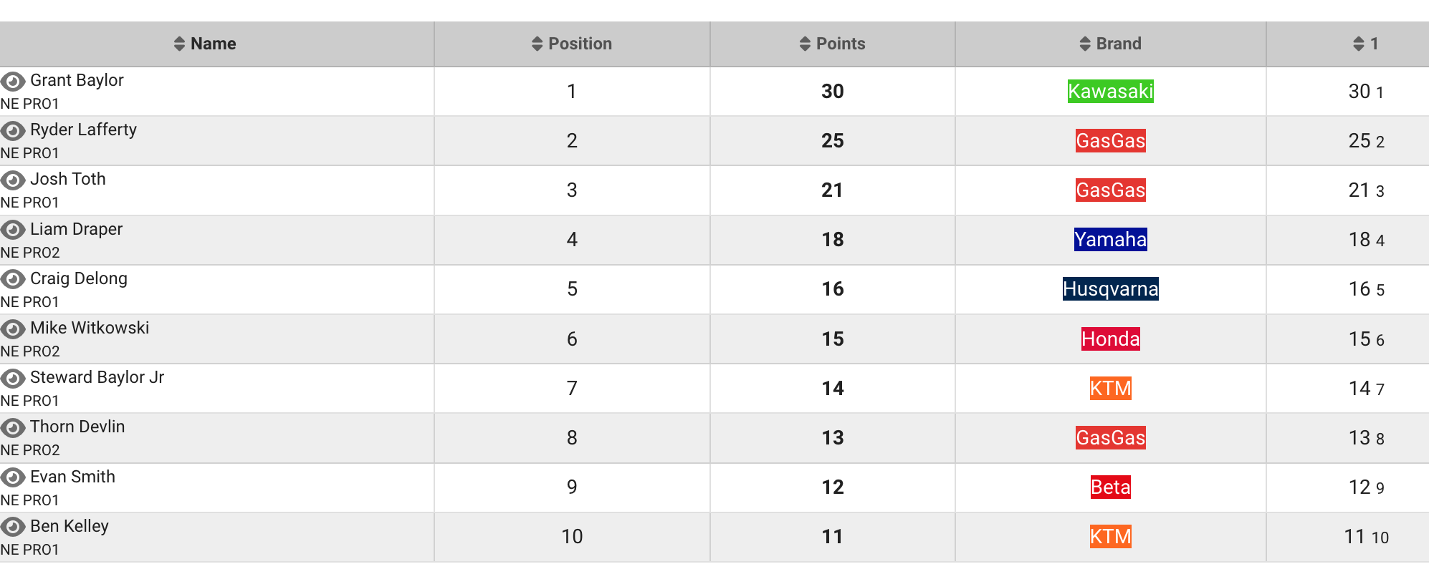Sort by the Brand column header
This screenshot has width=1429, height=564.
(1110, 44)
